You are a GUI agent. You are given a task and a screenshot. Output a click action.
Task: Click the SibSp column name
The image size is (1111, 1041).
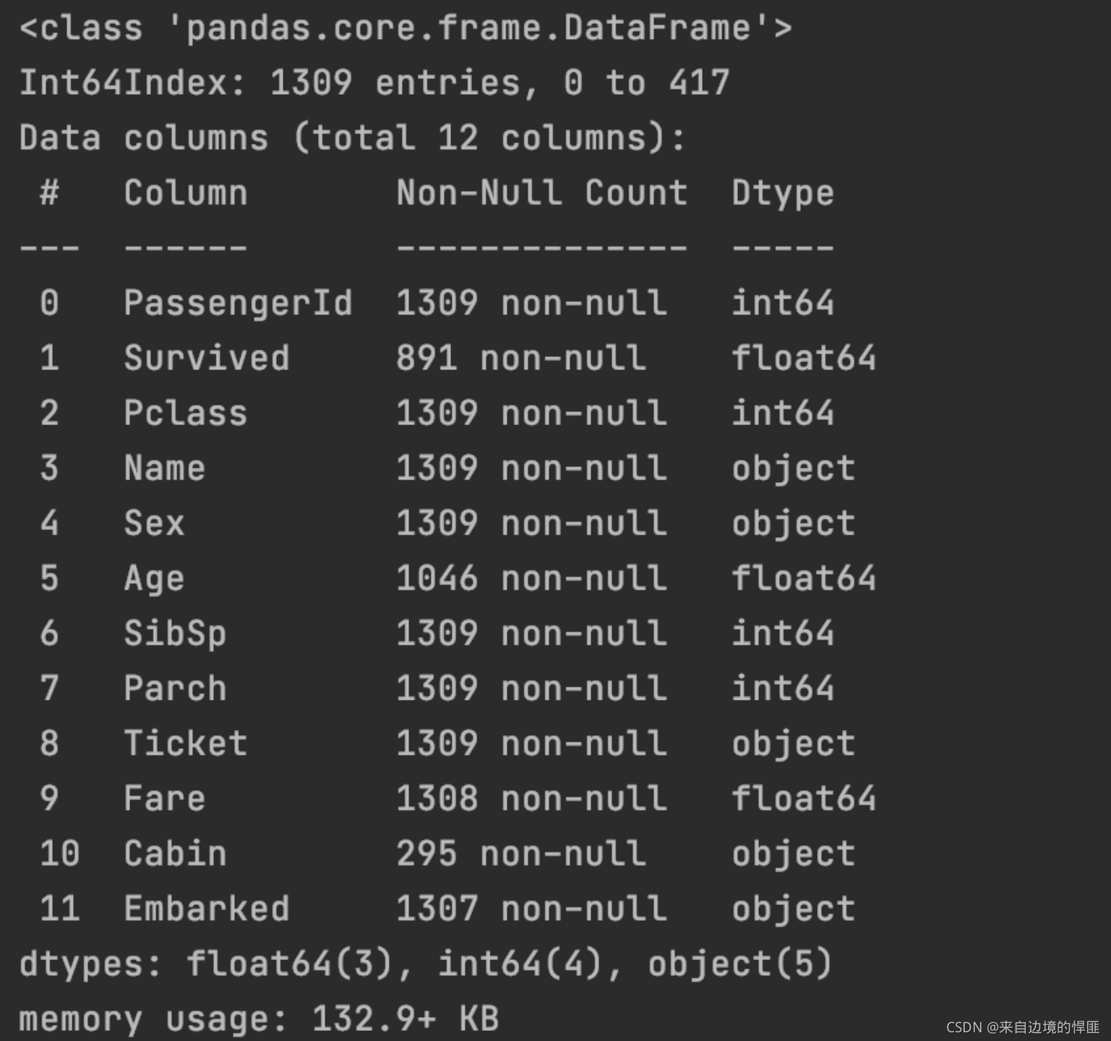175,633
